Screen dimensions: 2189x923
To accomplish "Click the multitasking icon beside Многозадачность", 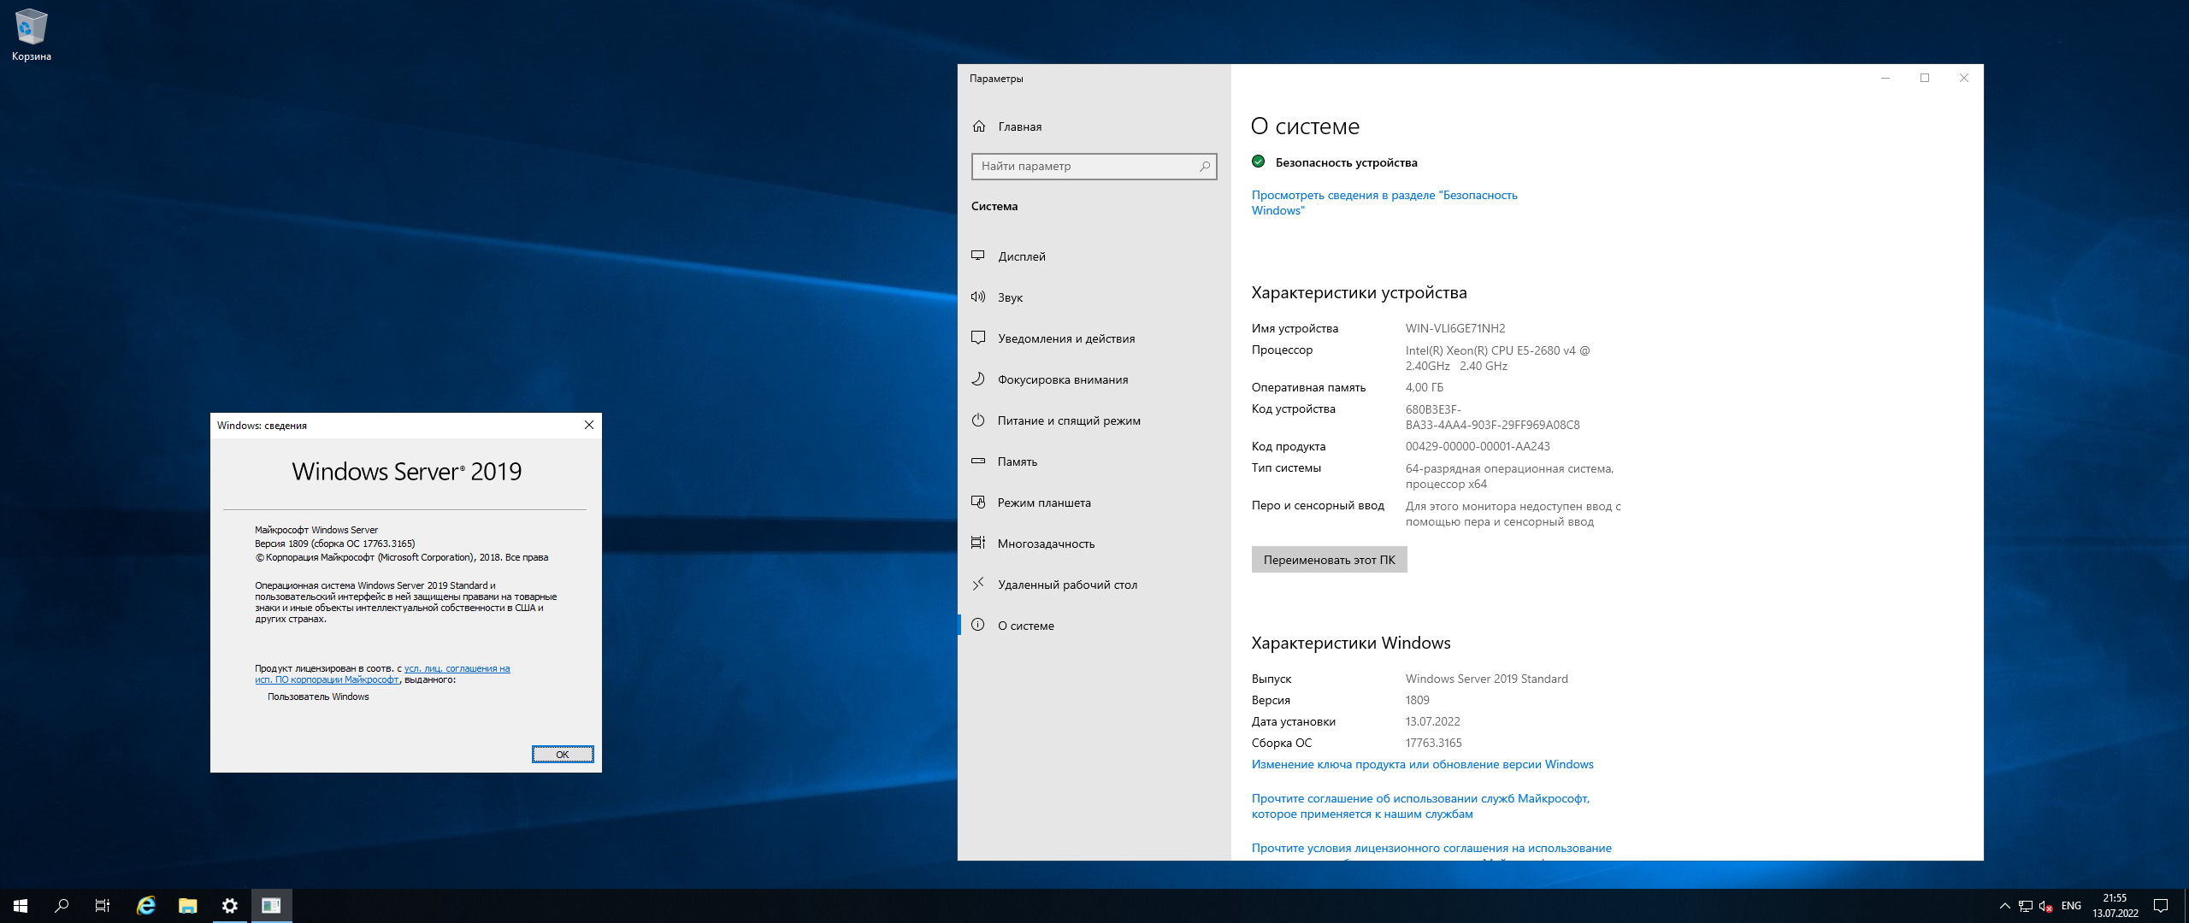I will [x=978, y=543].
